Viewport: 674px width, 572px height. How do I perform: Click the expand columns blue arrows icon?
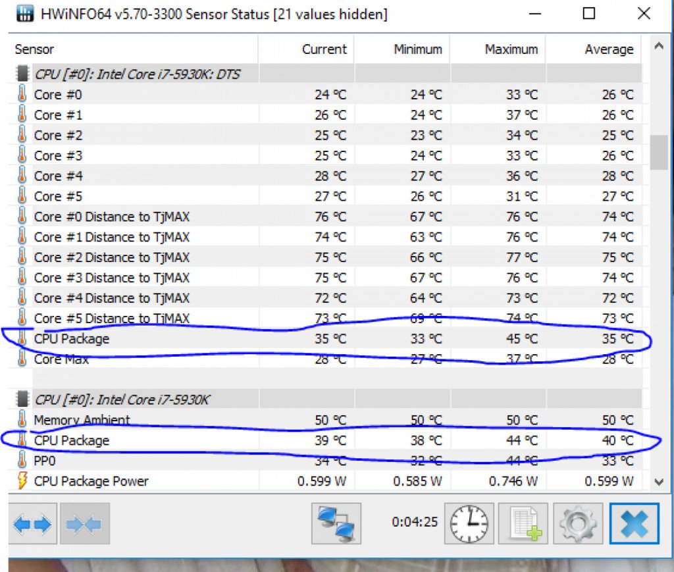(x=33, y=524)
